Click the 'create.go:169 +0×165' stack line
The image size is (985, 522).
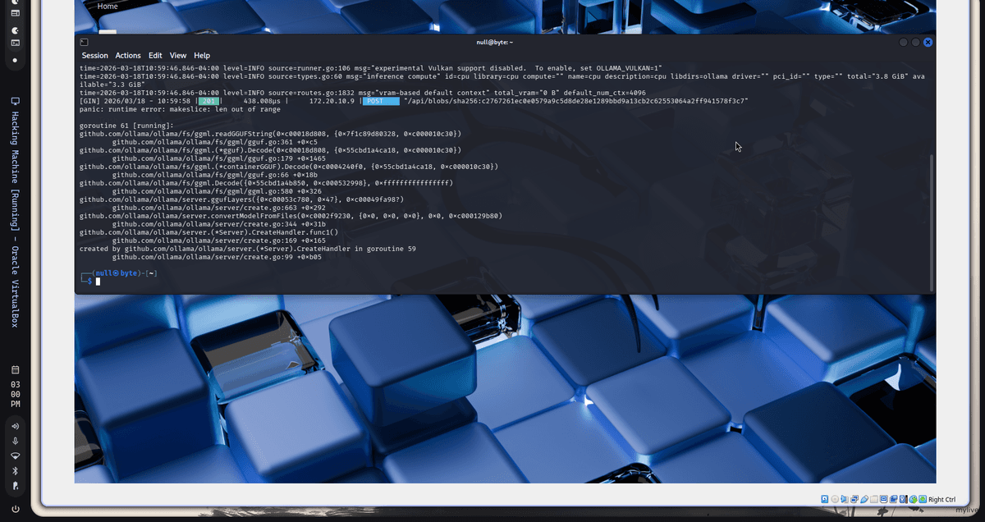pos(218,240)
